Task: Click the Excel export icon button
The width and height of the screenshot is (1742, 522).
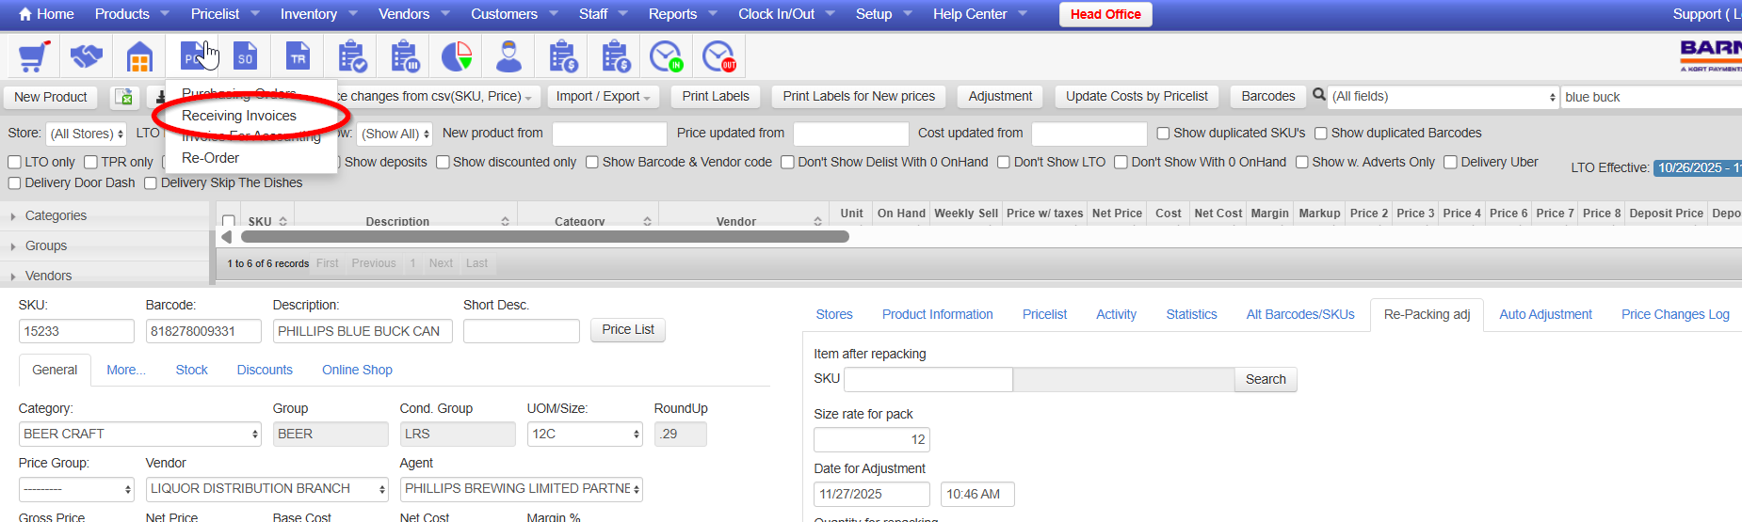Action: 124,97
